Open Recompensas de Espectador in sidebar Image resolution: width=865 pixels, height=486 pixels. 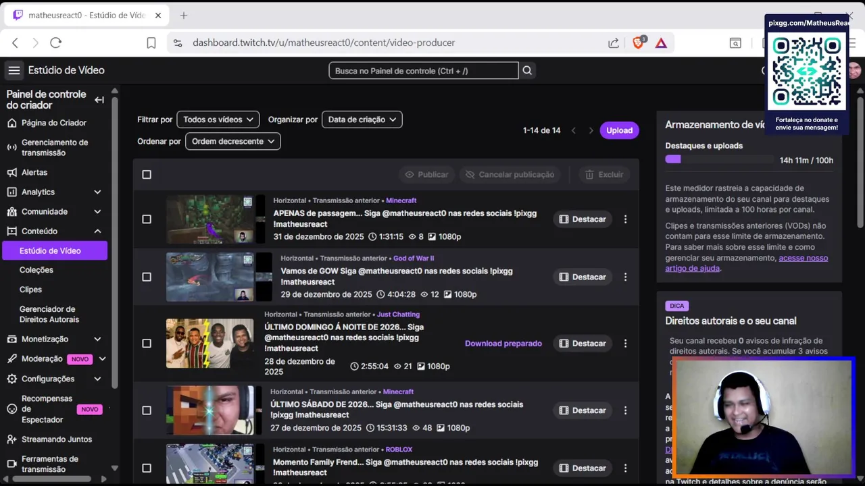tap(54, 409)
